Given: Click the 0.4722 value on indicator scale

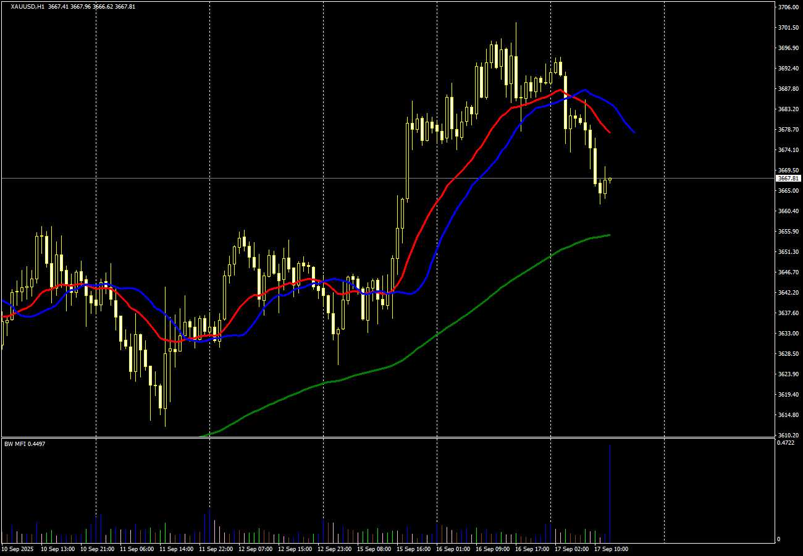Looking at the screenshot, I should click(786, 443).
